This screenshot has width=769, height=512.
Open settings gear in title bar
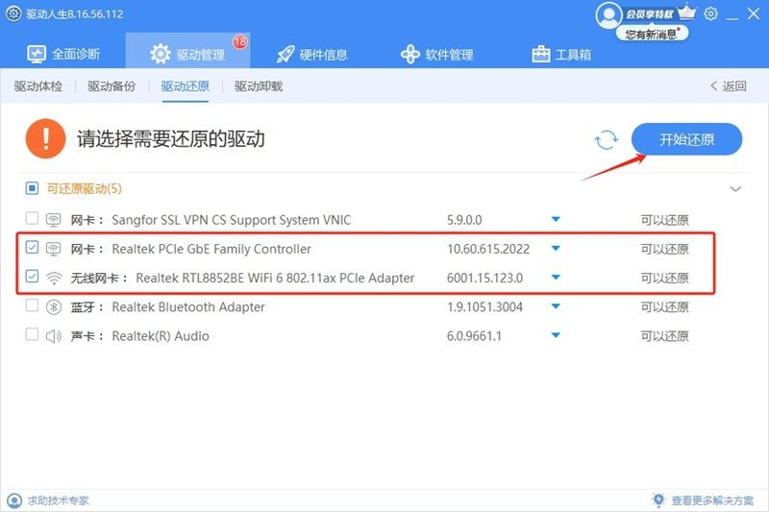(710, 13)
